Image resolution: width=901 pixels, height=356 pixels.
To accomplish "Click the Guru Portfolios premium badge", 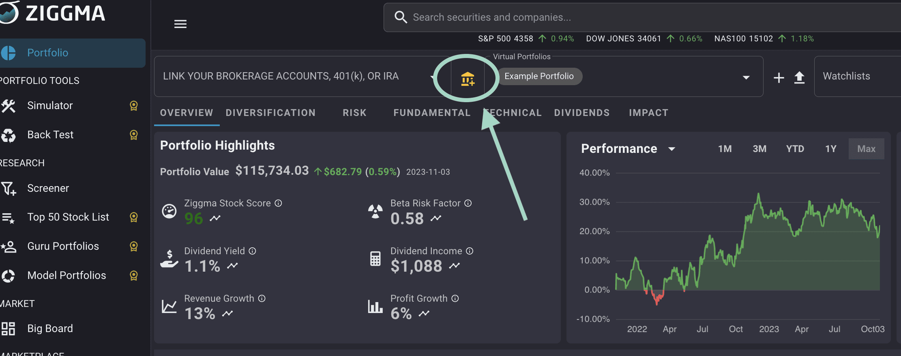I will [133, 247].
